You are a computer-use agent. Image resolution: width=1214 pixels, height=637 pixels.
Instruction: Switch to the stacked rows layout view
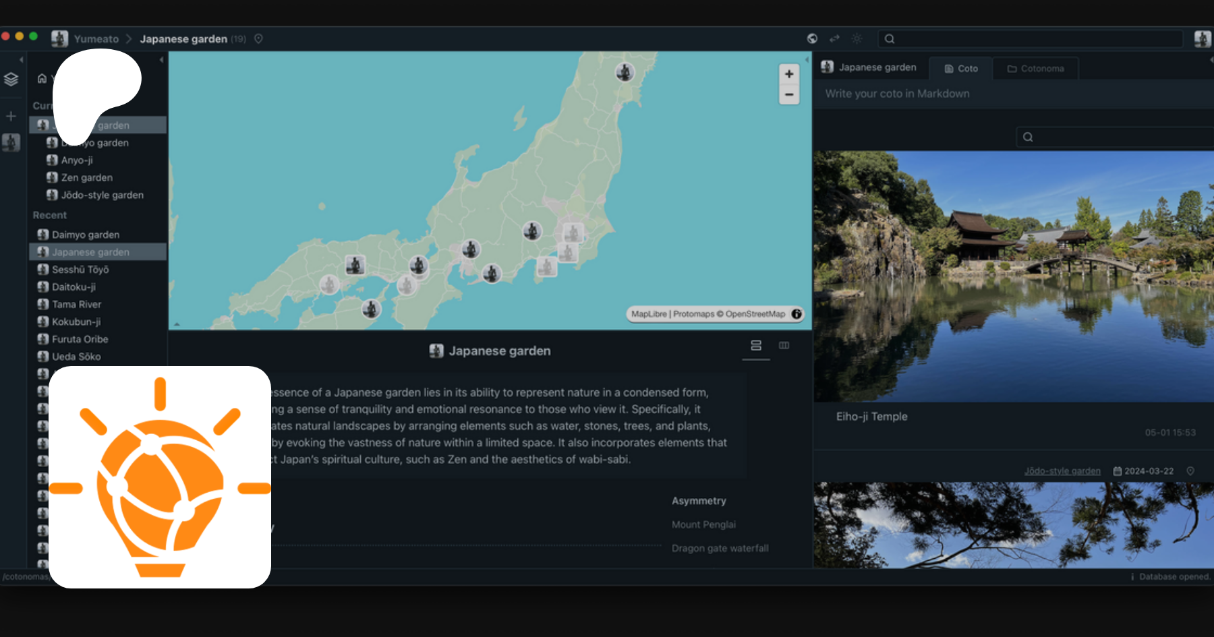coord(756,346)
